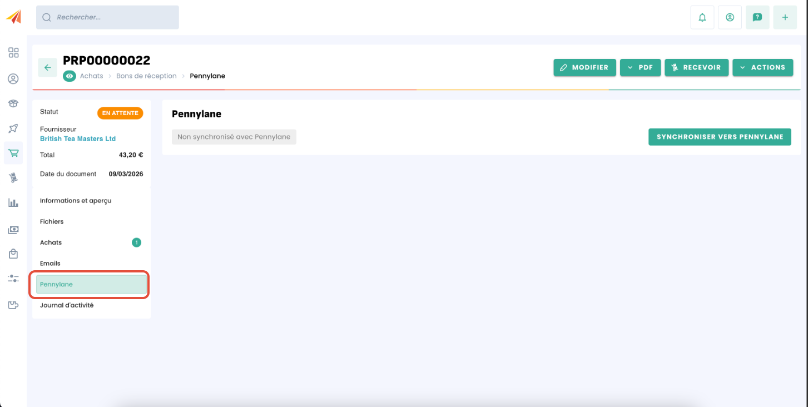Select the Pennylane tab in side menu

point(92,284)
